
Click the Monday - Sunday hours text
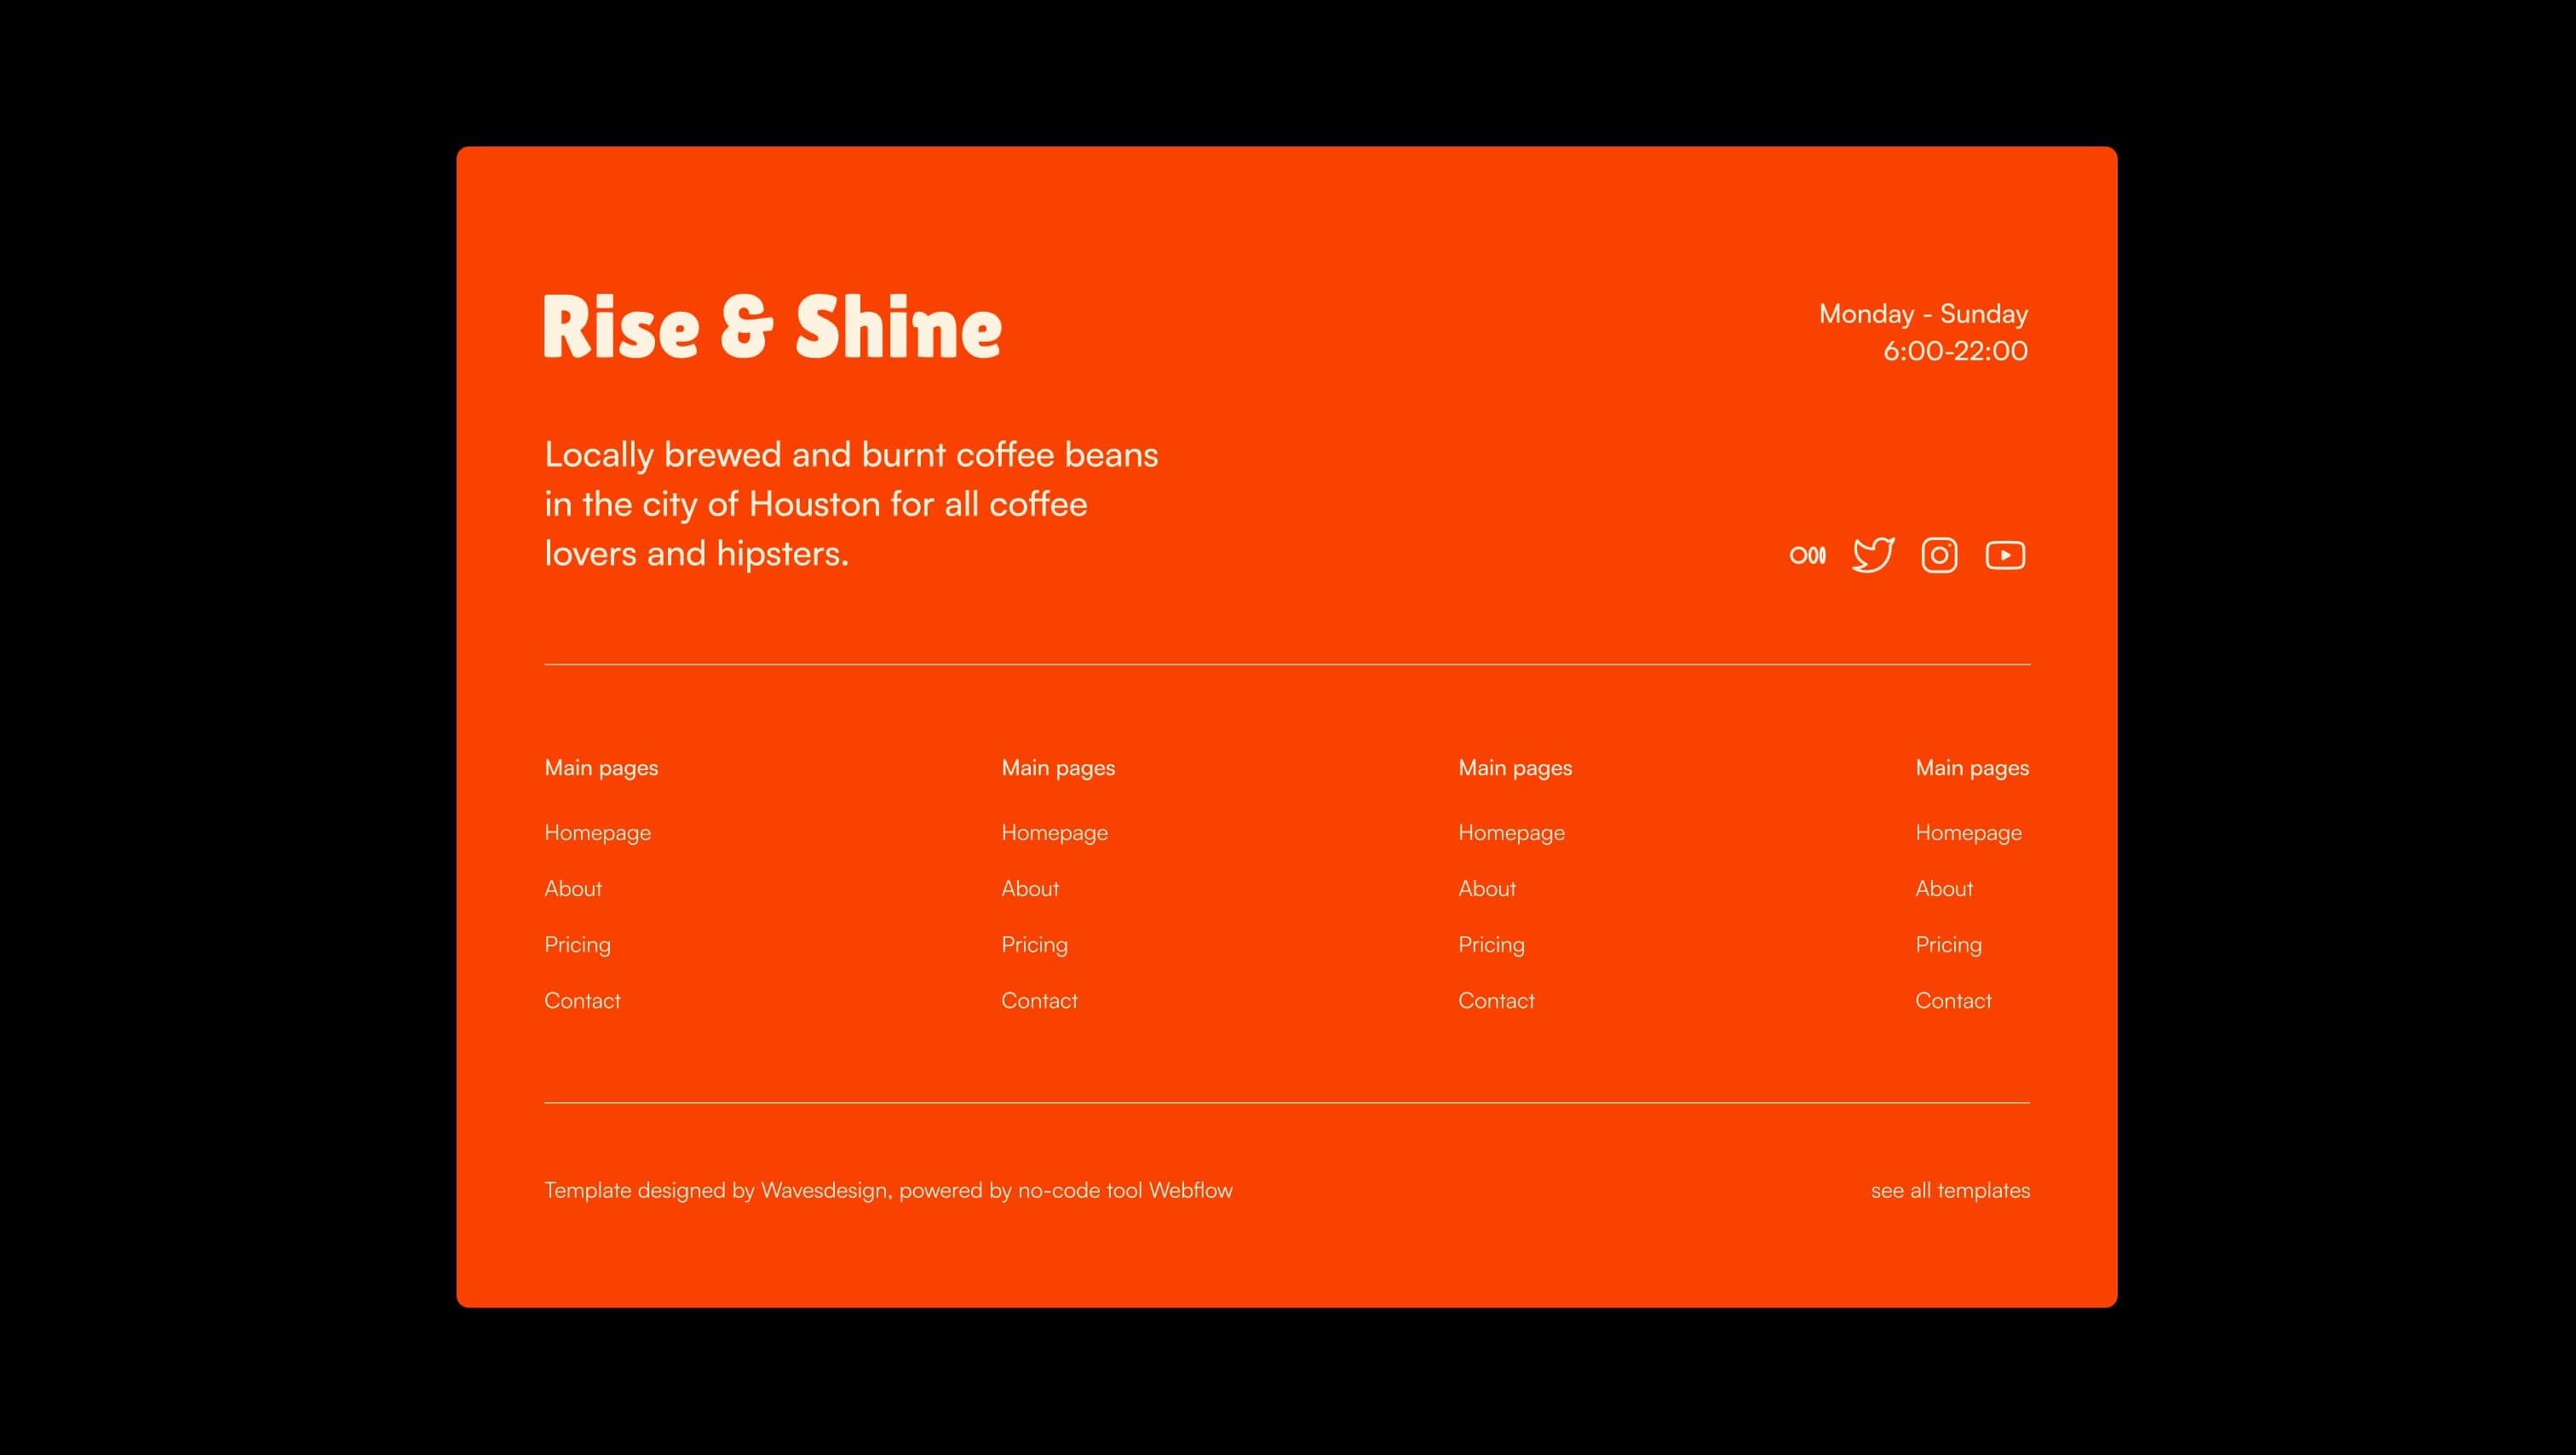pyautogui.click(x=1923, y=314)
